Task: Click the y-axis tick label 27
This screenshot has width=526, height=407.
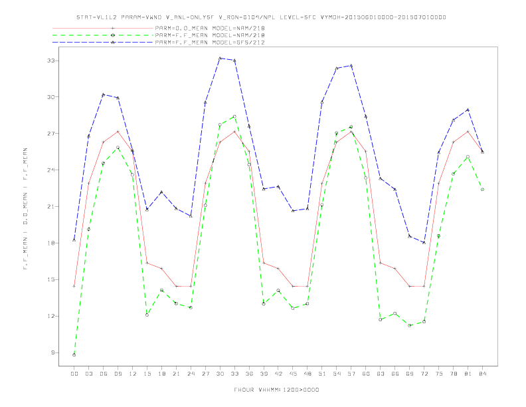Action: coord(50,134)
